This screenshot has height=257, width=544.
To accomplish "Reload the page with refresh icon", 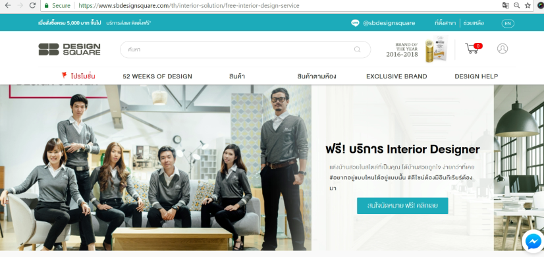I will click(x=32, y=5).
